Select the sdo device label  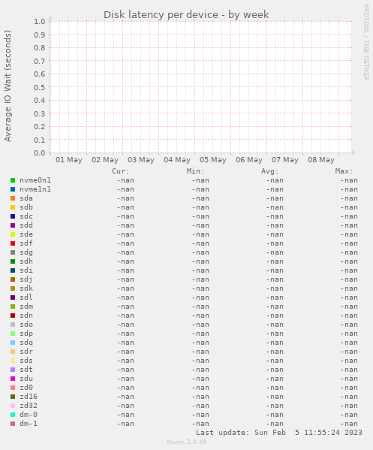tap(26, 325)
